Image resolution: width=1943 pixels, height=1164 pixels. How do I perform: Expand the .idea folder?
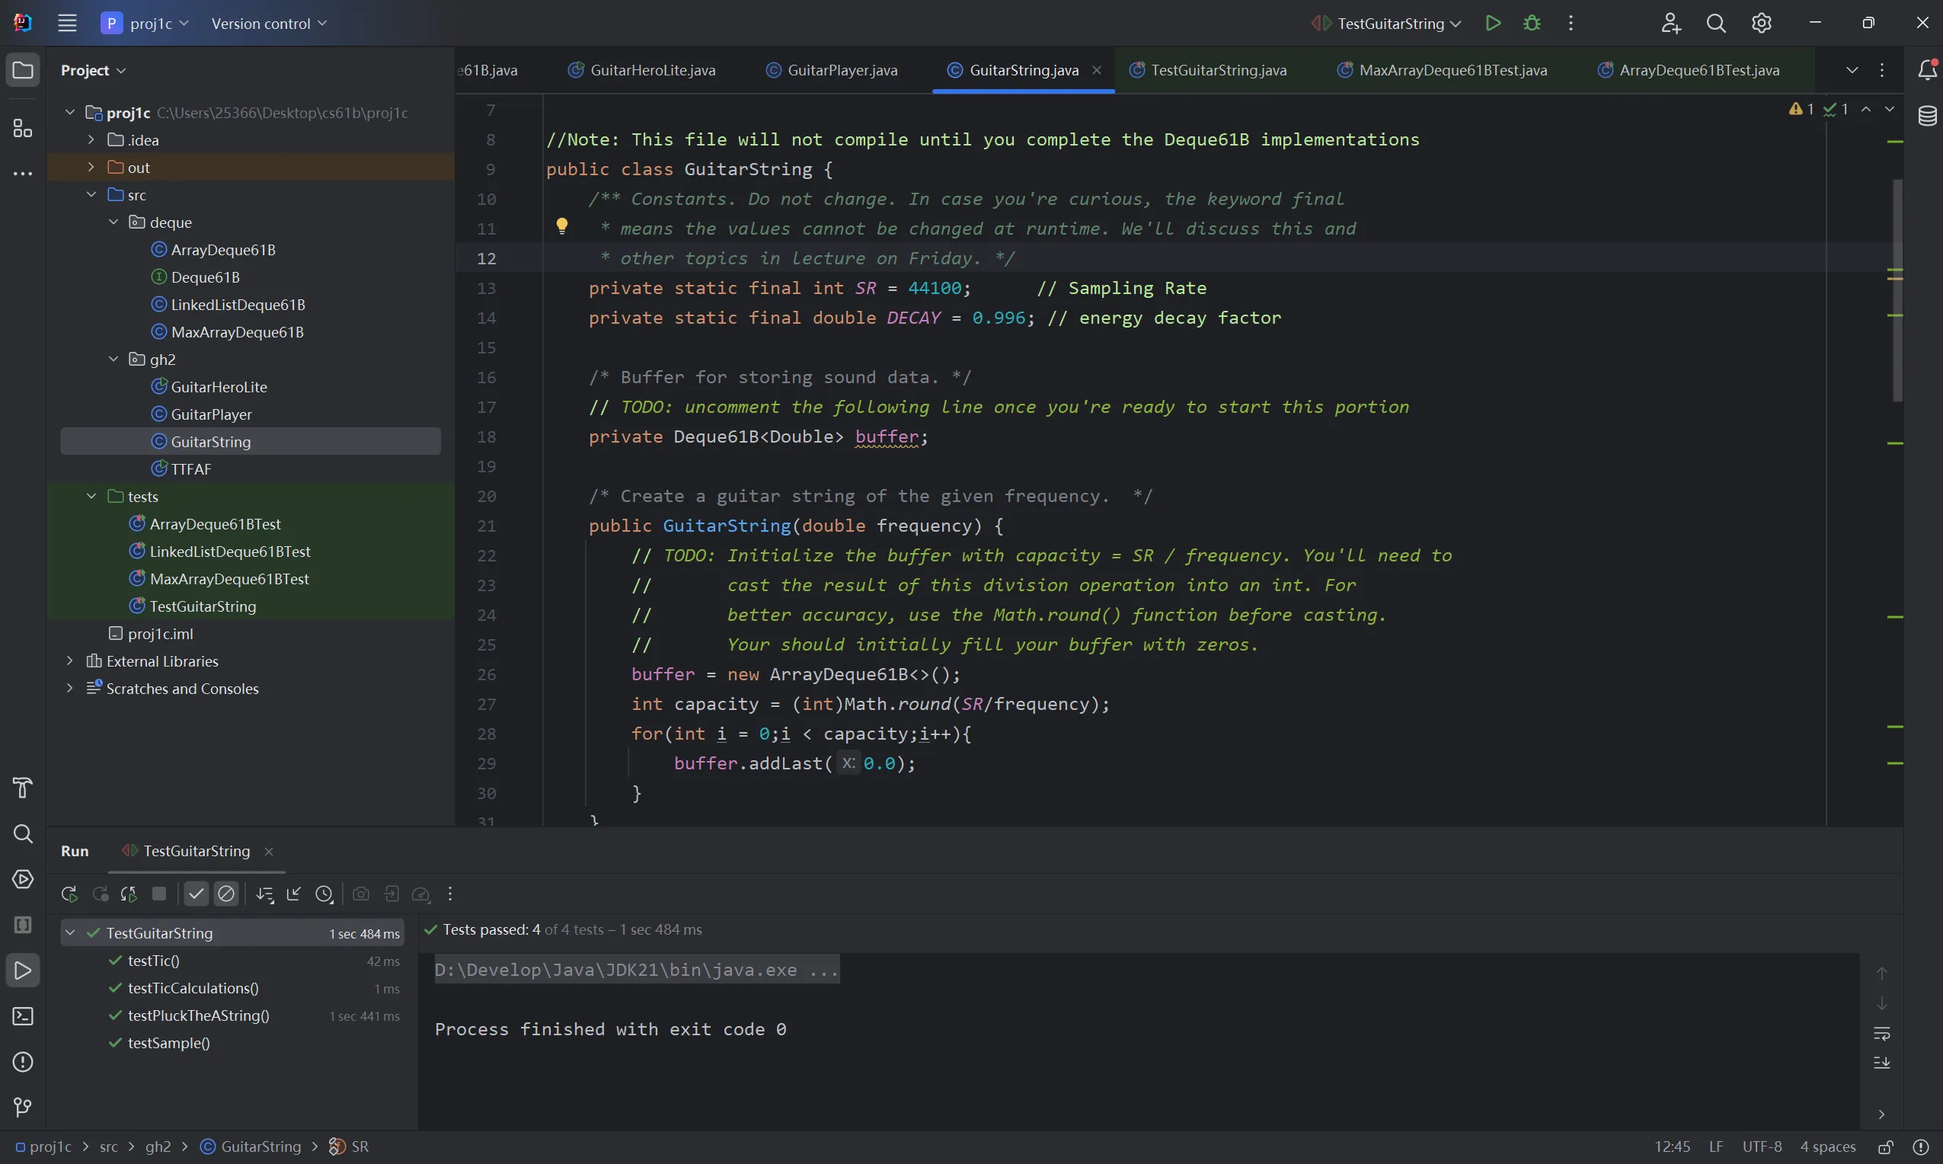[91, 139]
